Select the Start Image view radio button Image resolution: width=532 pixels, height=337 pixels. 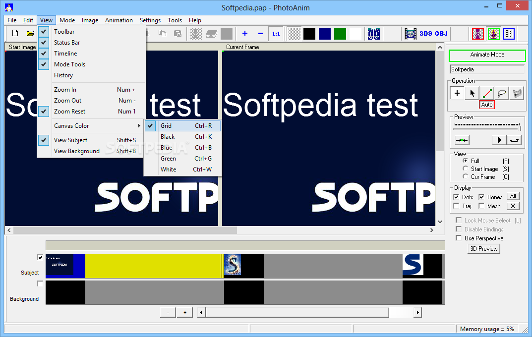[465, 168]
